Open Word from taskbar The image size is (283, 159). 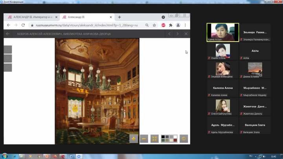pos(71,156)
